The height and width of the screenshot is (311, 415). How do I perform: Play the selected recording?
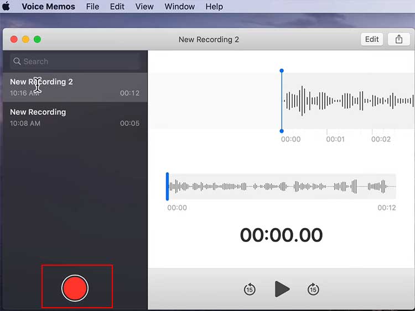pyautogui.click(x=282, y=289)
